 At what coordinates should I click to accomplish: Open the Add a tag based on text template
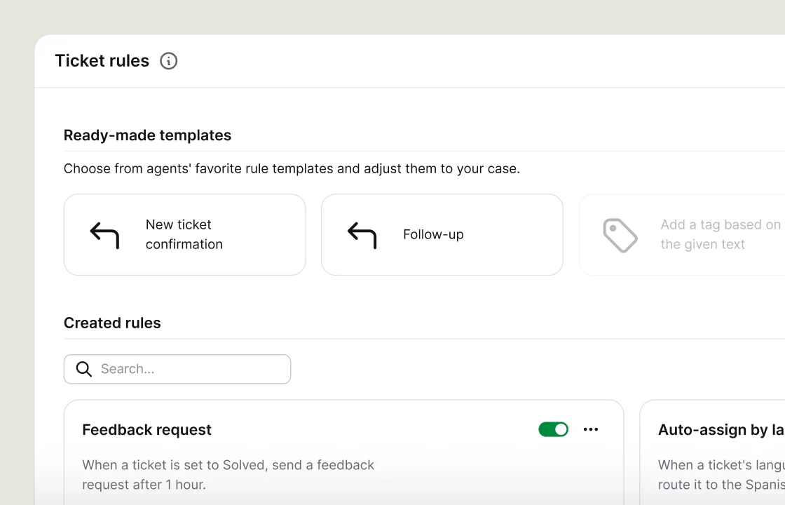click(x=682, y=234)
